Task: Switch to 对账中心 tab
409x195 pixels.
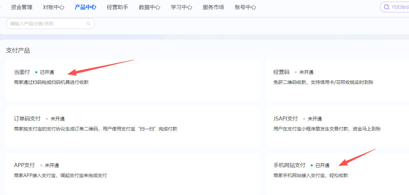Action: (x=54, y=7)
